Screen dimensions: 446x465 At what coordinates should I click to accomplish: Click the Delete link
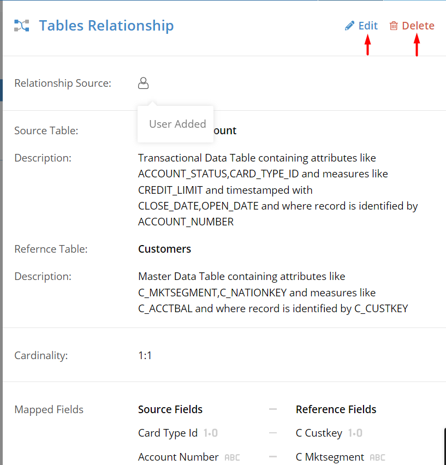[x=418, y=25]
